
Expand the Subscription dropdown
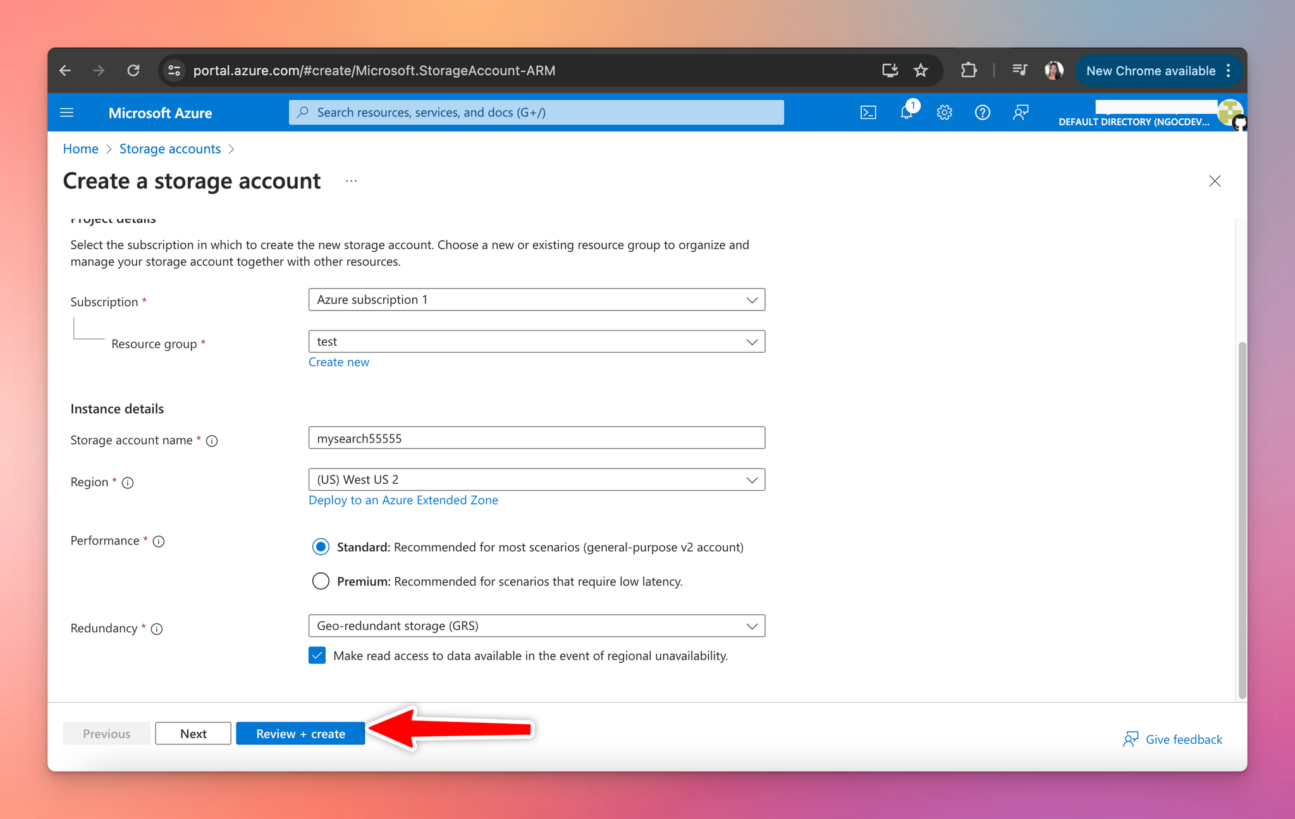pyautogui.click(x=536, y=300)
